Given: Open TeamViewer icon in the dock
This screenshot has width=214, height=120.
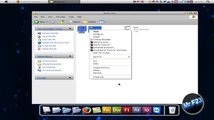Looking at the screenshot, I should 157,110.
